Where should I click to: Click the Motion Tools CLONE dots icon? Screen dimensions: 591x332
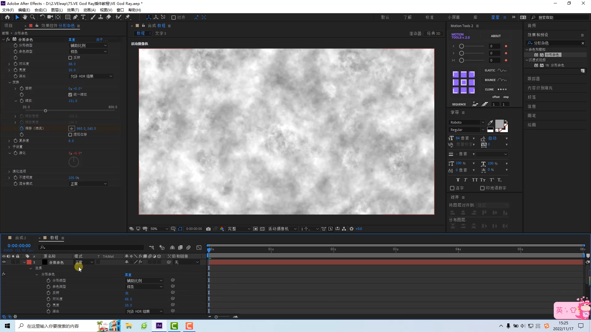click(502, 89)
